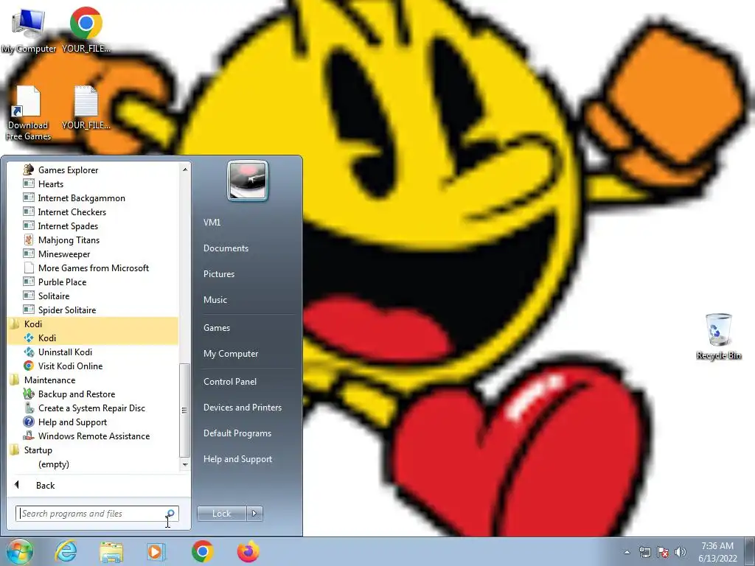Open Games in the right pane
This screenshot has width=755, height=566.
[217, 328]
